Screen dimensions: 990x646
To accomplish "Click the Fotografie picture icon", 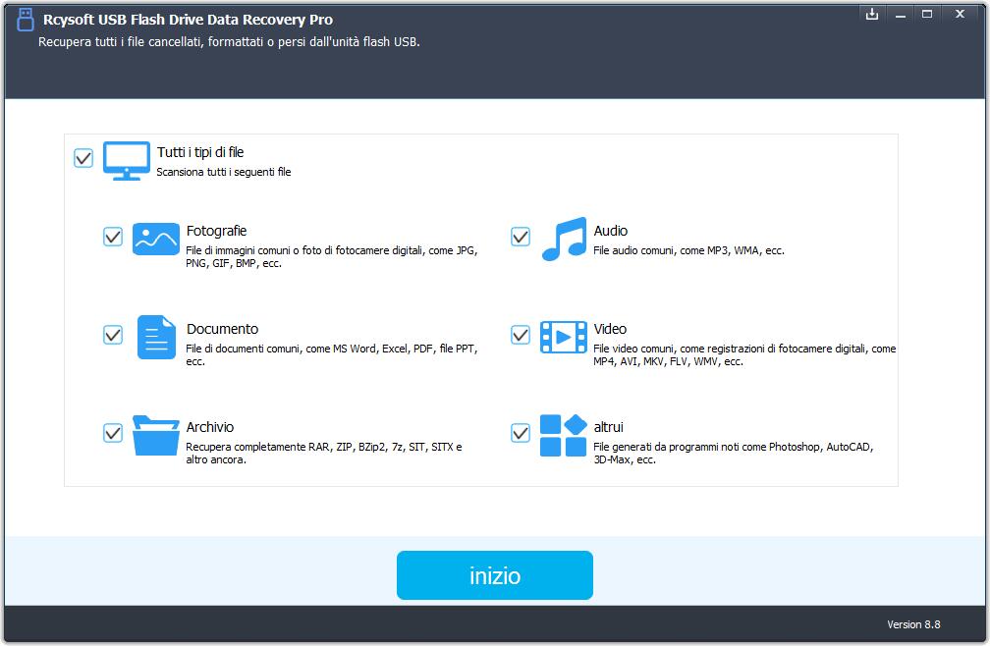I will point(155,240).
